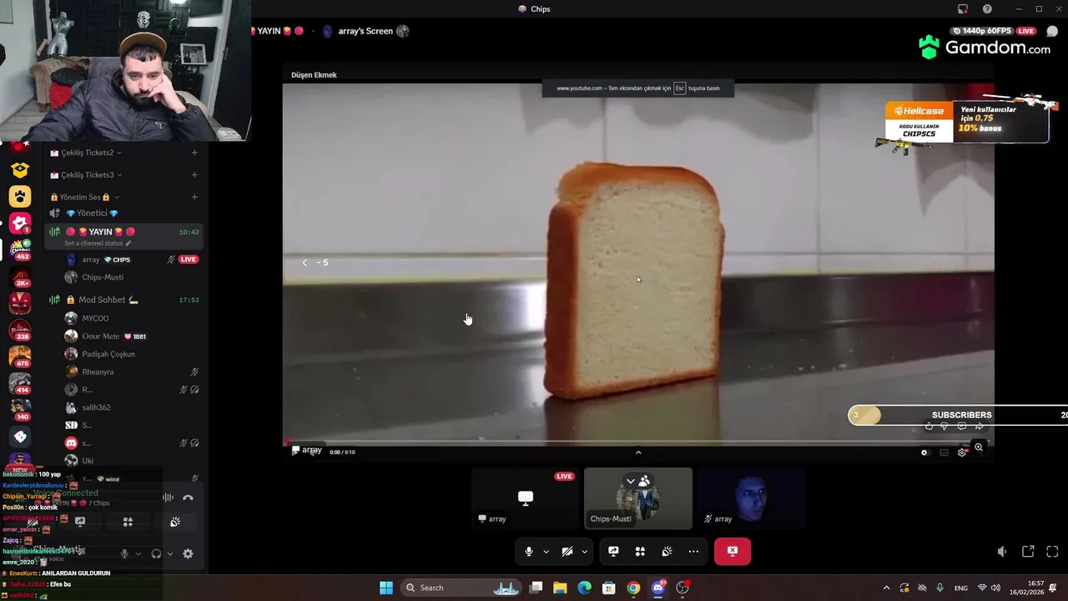This screenshot has width=1068, height=601.
Task: Click the red stop watching stream button
Action: 733,551
